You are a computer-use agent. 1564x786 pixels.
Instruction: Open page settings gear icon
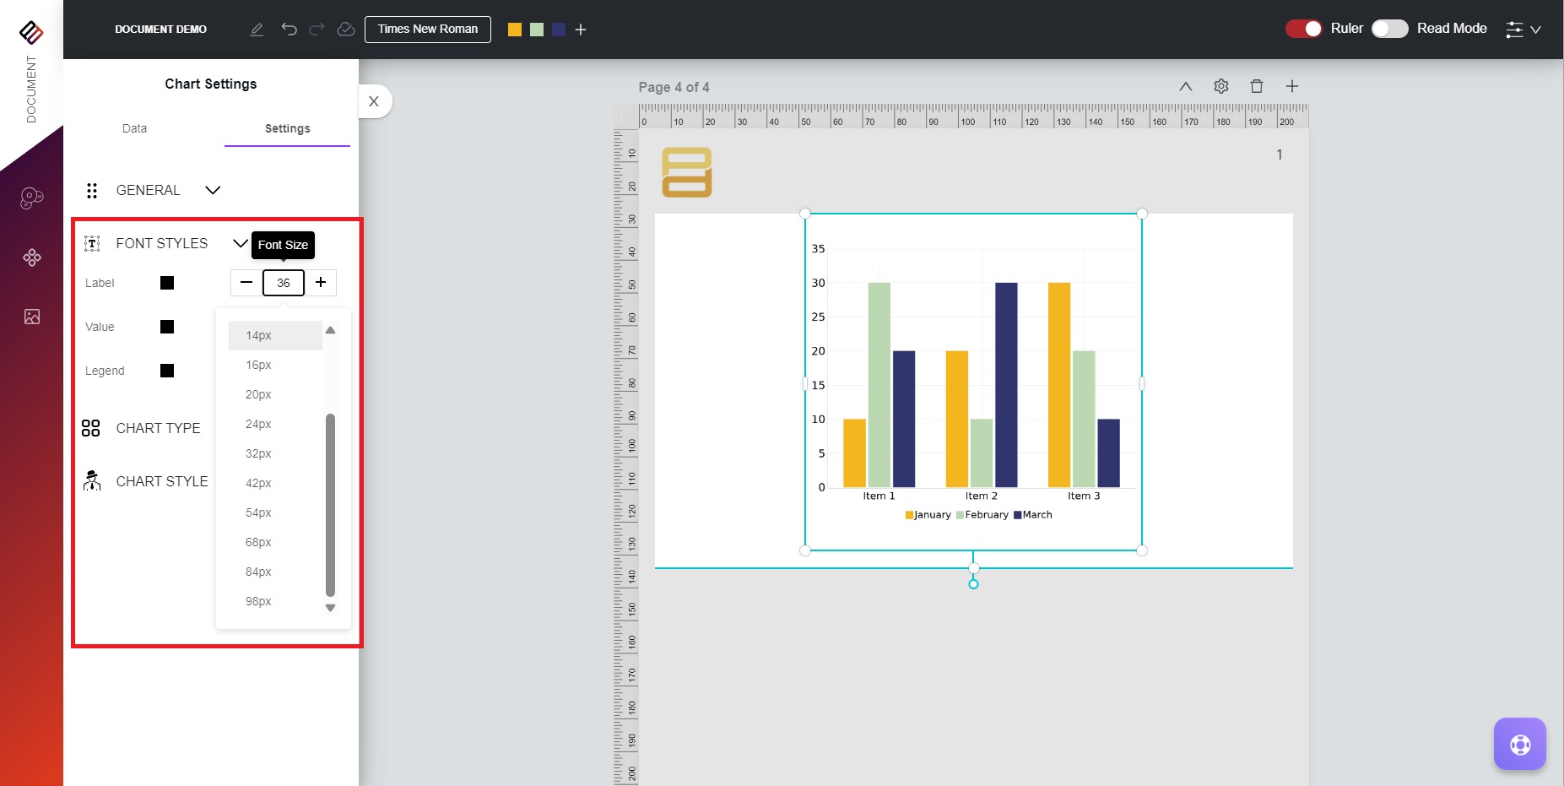point(1221,86)
